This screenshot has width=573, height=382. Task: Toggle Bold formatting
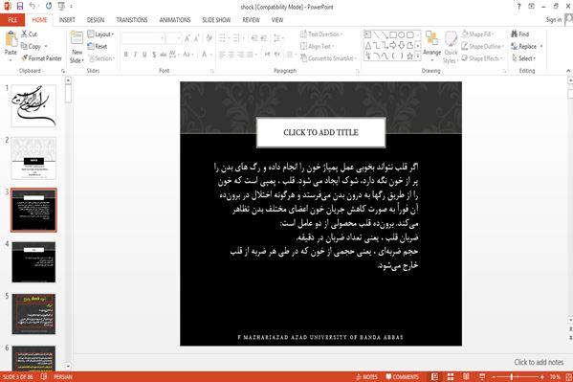click(x=125, y=55)
